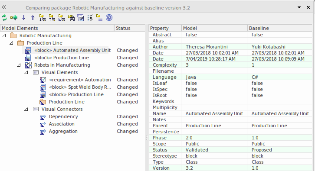Click the folder with down arrow expand-tree icon
The width and height of the screenshot is (315, 171).
pos(43,18)
